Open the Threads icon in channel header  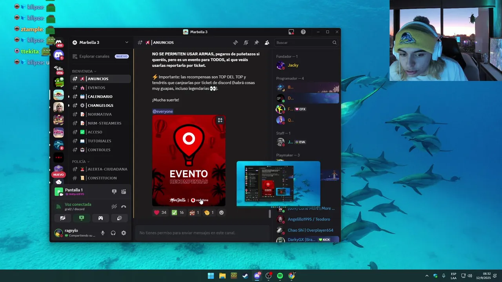coord(235,43)
